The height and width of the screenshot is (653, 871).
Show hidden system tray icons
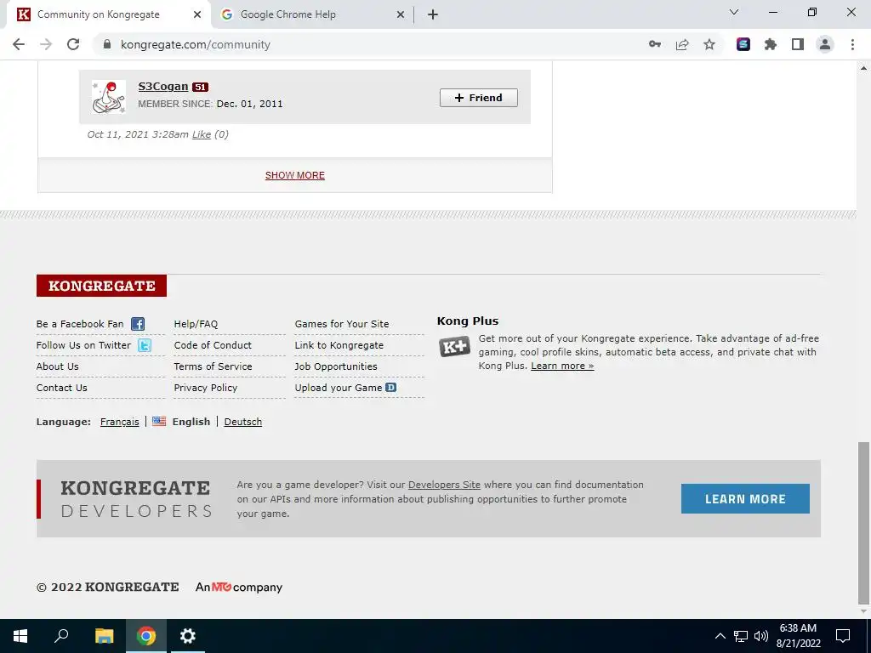pos(720,636)
